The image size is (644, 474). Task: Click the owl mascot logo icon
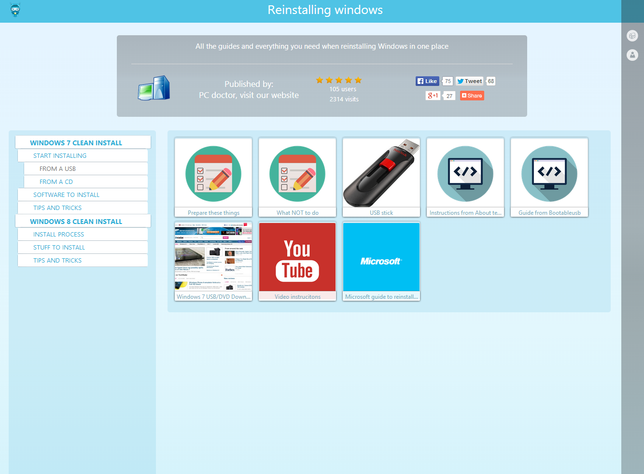tap(15, 10)
